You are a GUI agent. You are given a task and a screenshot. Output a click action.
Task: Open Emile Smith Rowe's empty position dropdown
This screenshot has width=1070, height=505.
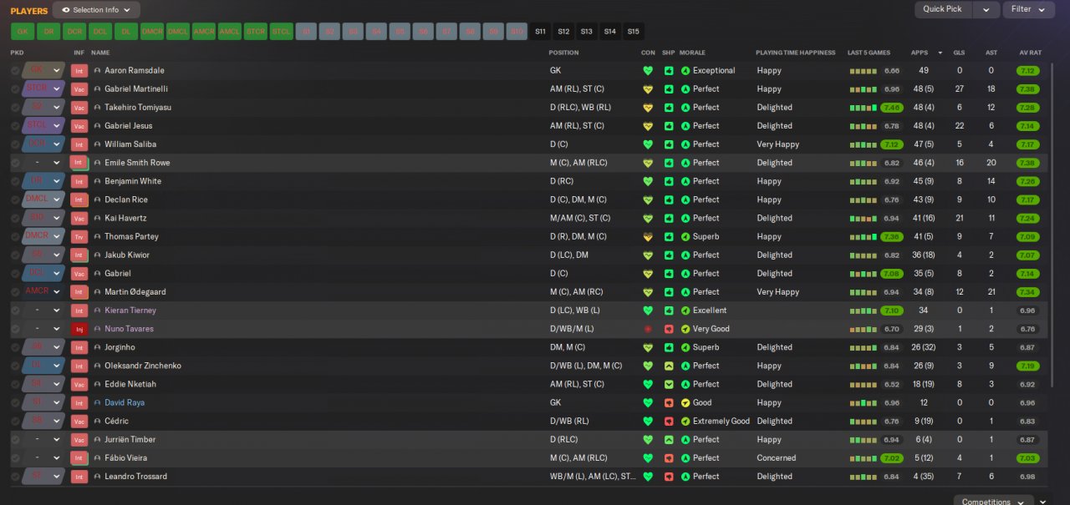[43, 163]
